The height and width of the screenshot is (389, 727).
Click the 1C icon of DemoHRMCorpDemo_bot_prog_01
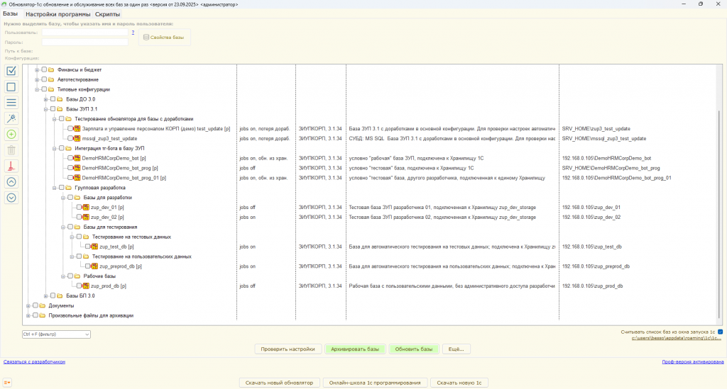pyautogui.click(x=77, y=178)
